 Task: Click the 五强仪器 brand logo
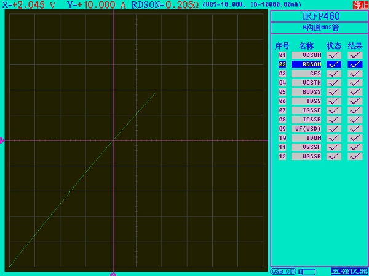[349, 271]
